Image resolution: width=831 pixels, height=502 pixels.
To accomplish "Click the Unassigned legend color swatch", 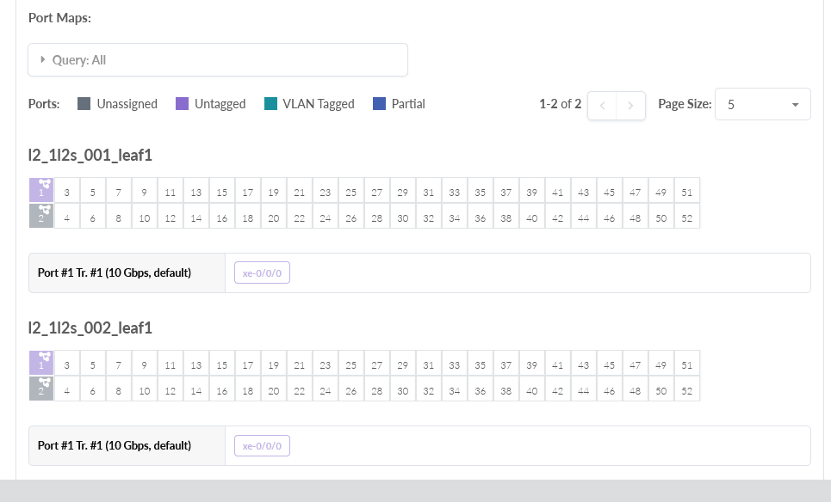I will pos(84,104).
